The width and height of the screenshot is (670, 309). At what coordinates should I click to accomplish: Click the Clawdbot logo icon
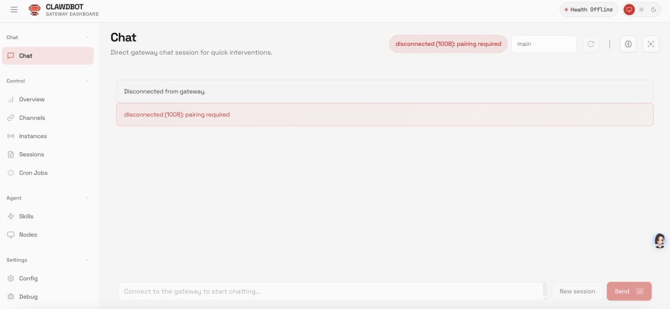[x=35, y=10]
